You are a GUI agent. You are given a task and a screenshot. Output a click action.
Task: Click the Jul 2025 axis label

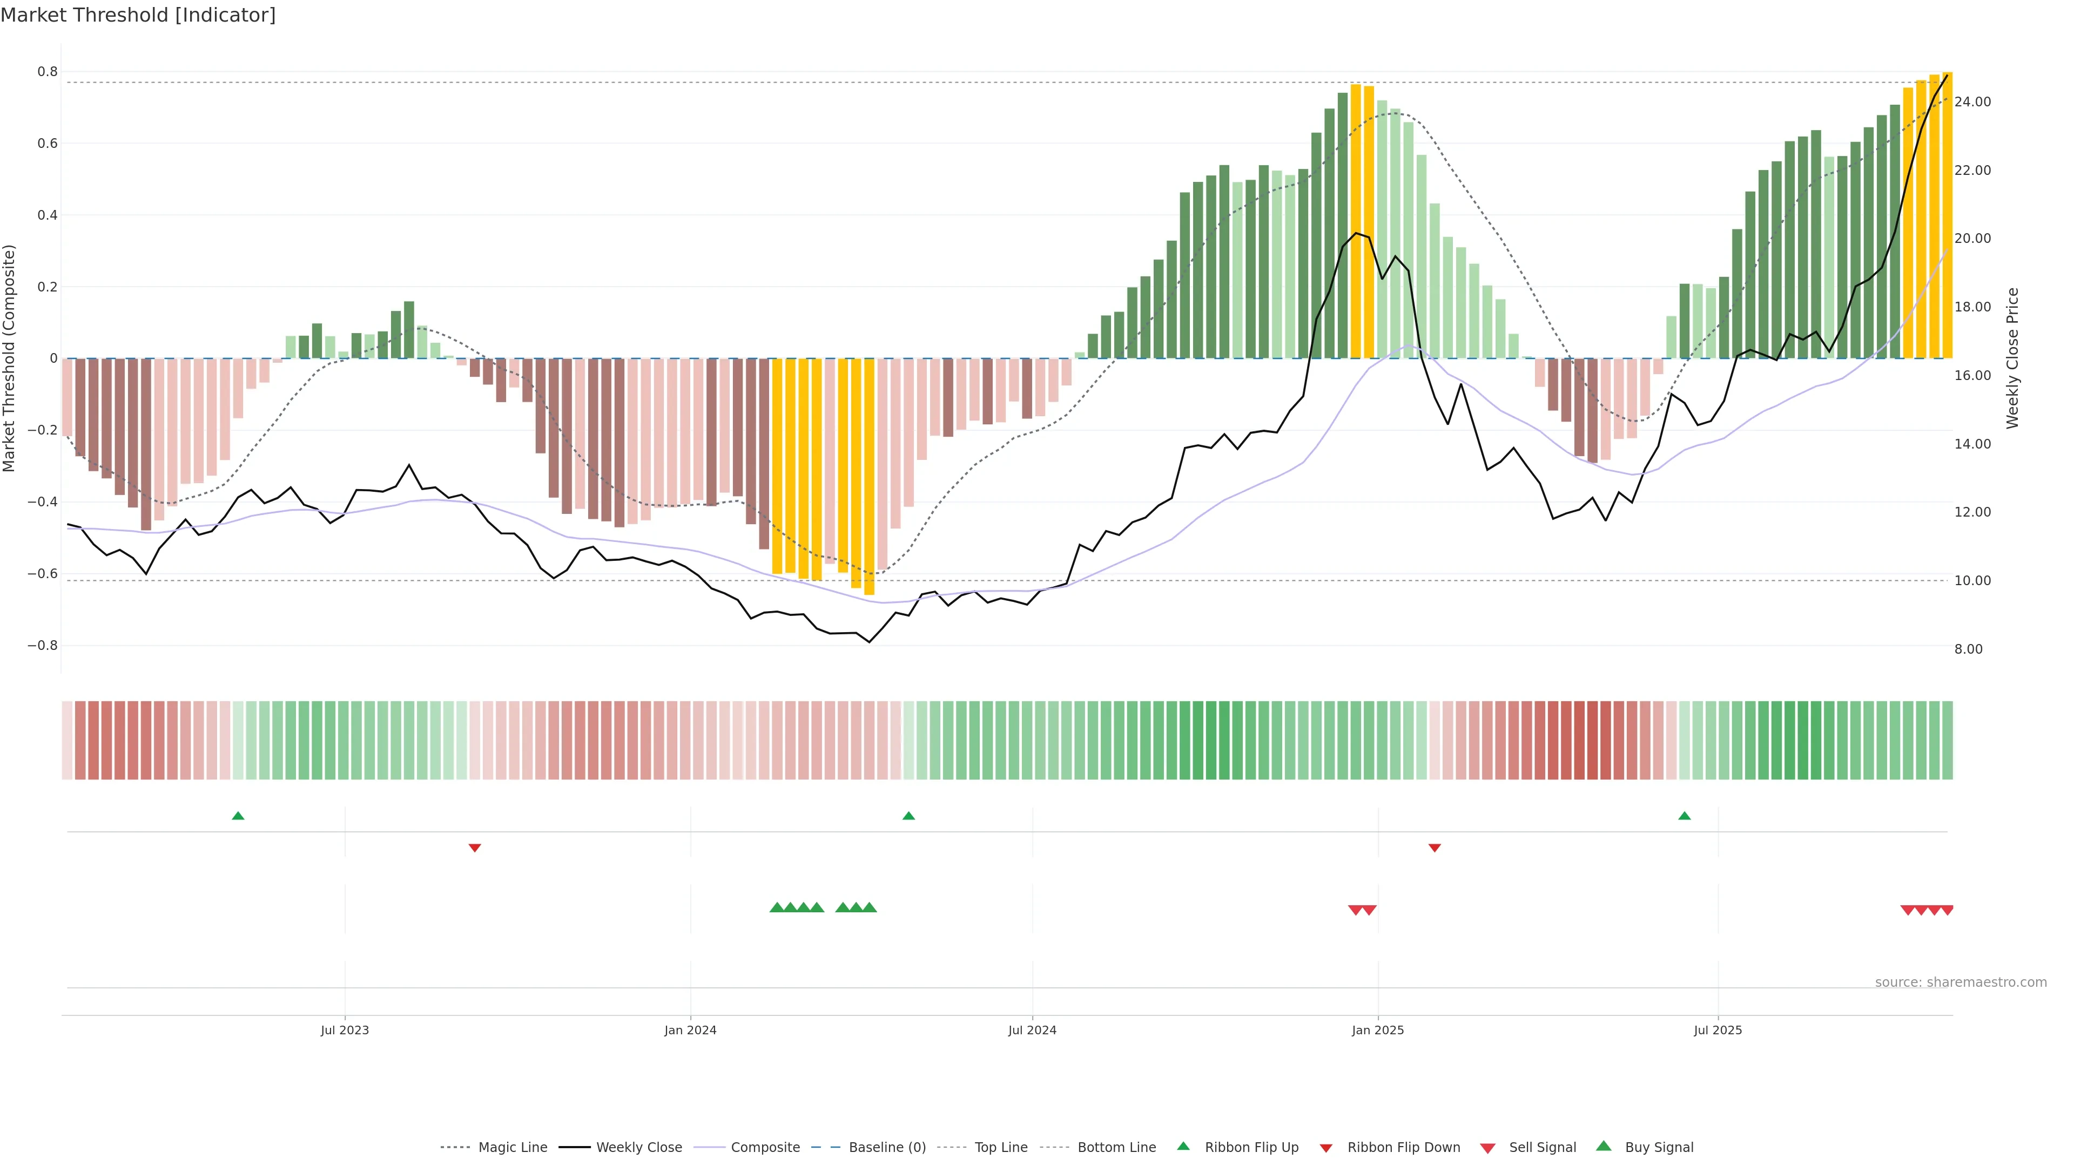pos(1718,1030)
